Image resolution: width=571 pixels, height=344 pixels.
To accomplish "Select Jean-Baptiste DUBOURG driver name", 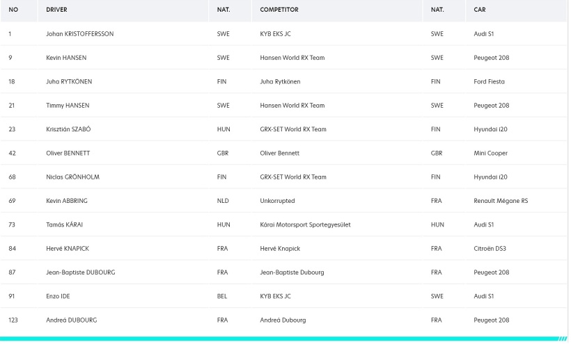I will (x=81, y=272).
